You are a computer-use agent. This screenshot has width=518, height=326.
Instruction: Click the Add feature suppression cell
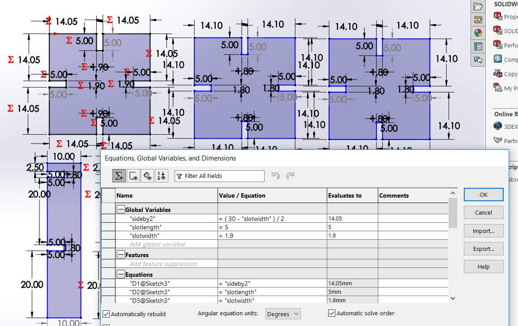(x=167, y=264)
